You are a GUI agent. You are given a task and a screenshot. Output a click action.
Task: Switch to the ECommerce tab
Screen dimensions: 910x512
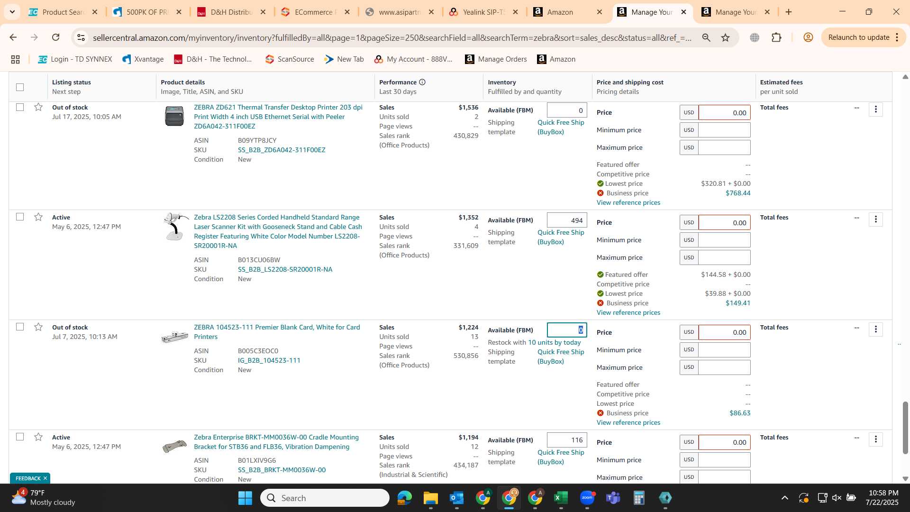click(315, 12)
